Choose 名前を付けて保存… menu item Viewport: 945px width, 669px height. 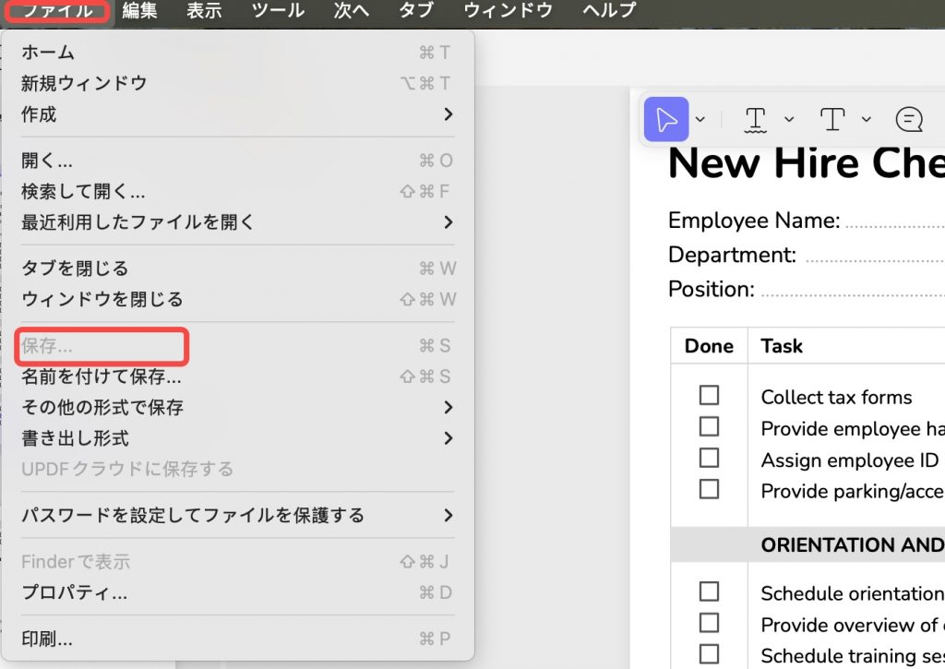click(x=237, y=376)
